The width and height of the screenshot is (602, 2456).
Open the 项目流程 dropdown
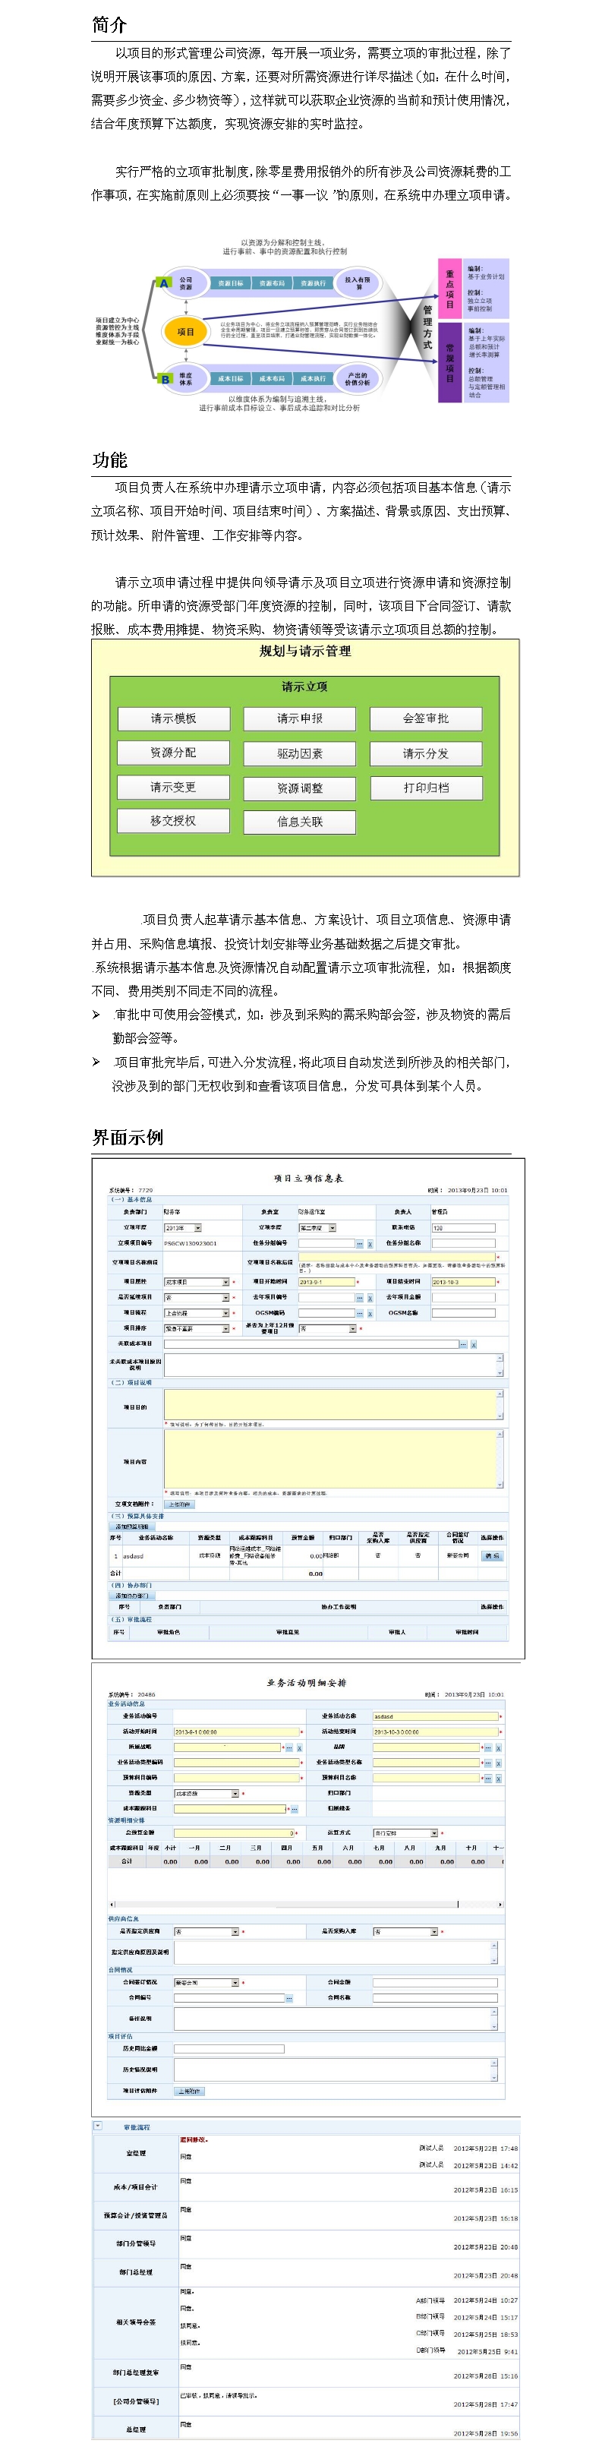(196, 1313)
